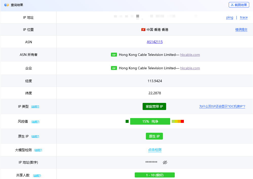Click the scissors icon in 截图结果 button

pyautogui.click(x=232, y=5)
